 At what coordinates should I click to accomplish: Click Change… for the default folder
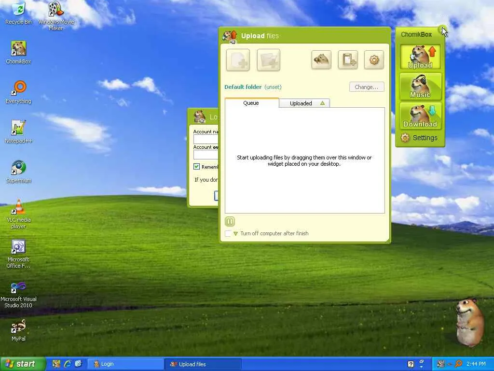point(367,87)
